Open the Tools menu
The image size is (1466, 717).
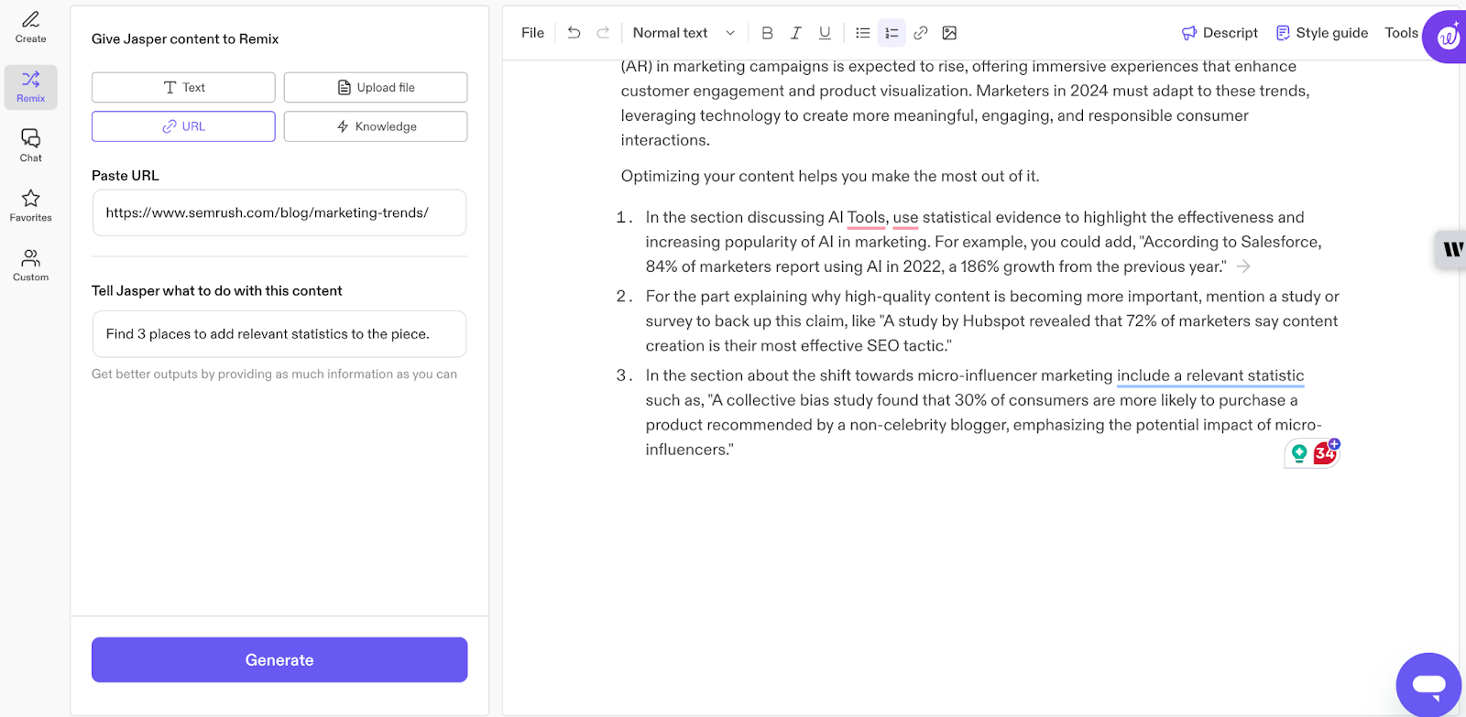[1401, 33]
